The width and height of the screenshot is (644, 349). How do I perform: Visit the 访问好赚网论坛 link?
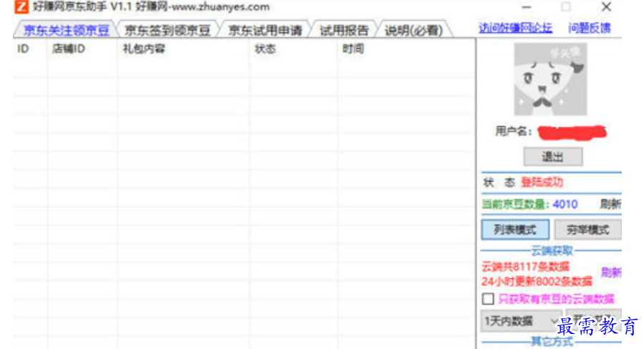515,28
